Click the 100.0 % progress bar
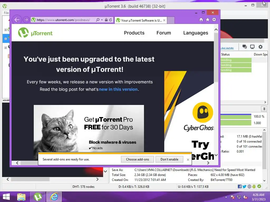The height and width of the screenshot is (202, 270). (236, 117)
